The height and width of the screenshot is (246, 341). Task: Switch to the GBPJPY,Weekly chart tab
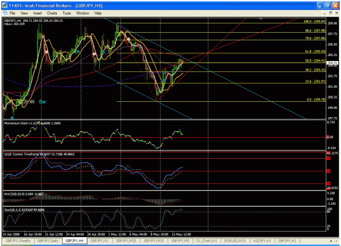[18, 241]
